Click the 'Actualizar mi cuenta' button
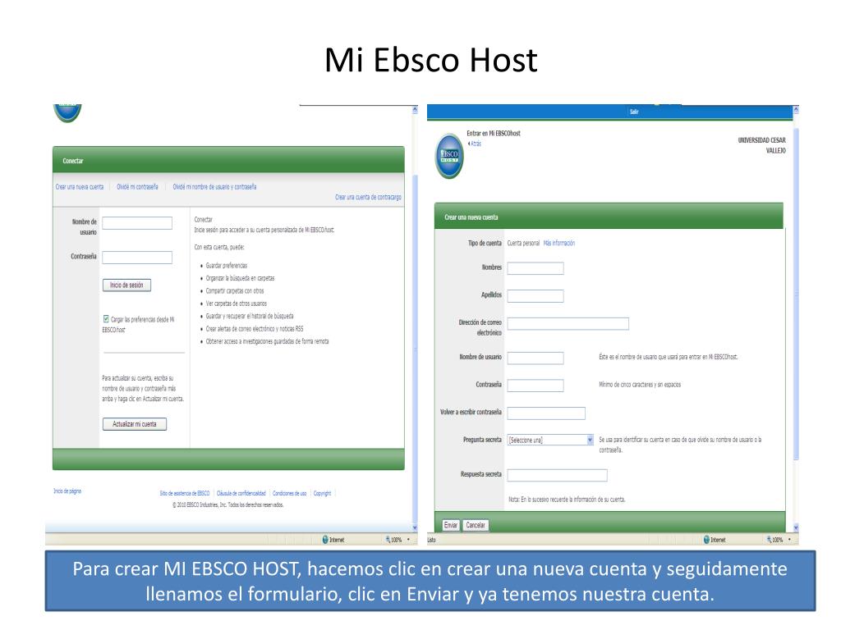This screenshot has height=630, width=841. point(134,424)
